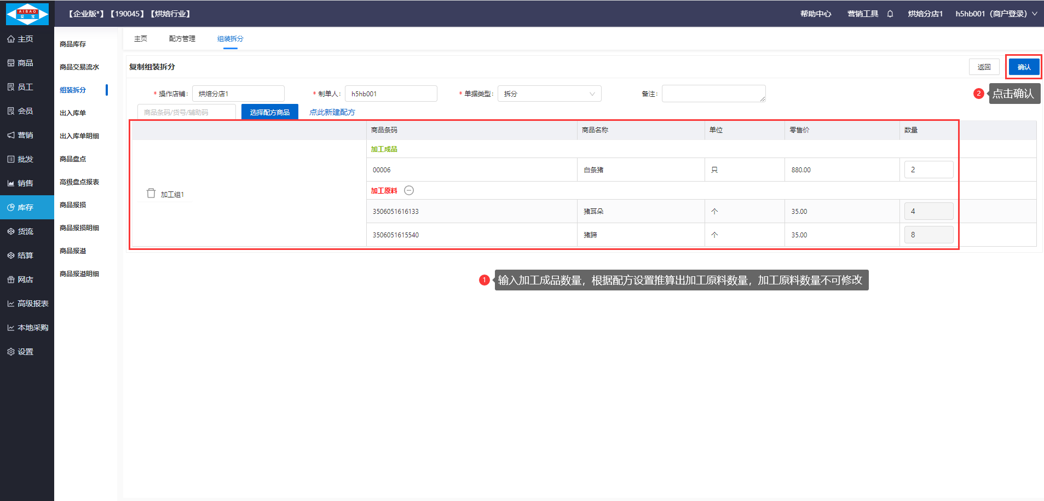Open the notification bell in header
1044x501 pixels.
point(890,14)
